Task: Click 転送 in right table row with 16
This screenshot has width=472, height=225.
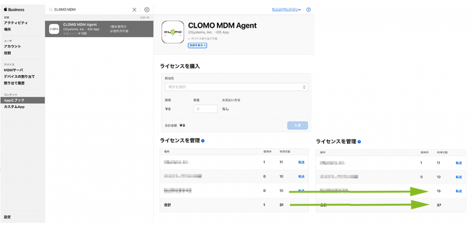Action: (x=459, y=191)
